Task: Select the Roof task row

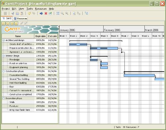Action: pos(30,87)
